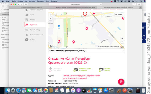Click the Курьерская доставка icon
Viewport: 151px width, 94px height.
pyautogui.click(x=51, y=69)
